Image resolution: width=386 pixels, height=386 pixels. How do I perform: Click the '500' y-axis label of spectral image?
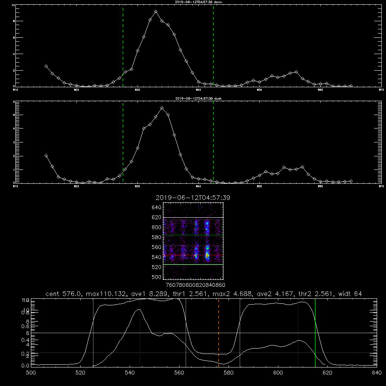coord(156,277)
